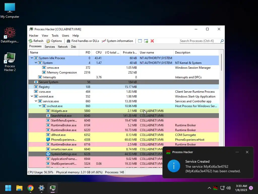Dismiss the Service Created notification
The image size is (258, 194).
point(247,152)
